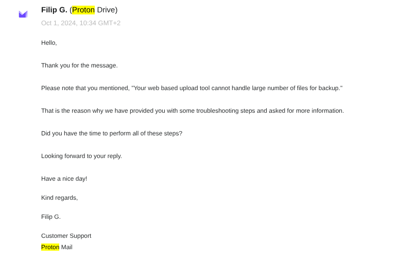Image resolution: width=400 pixels, height=261 pixels.
Task: Click the 'Customer Support' signature line
Action: pos(66,236)
